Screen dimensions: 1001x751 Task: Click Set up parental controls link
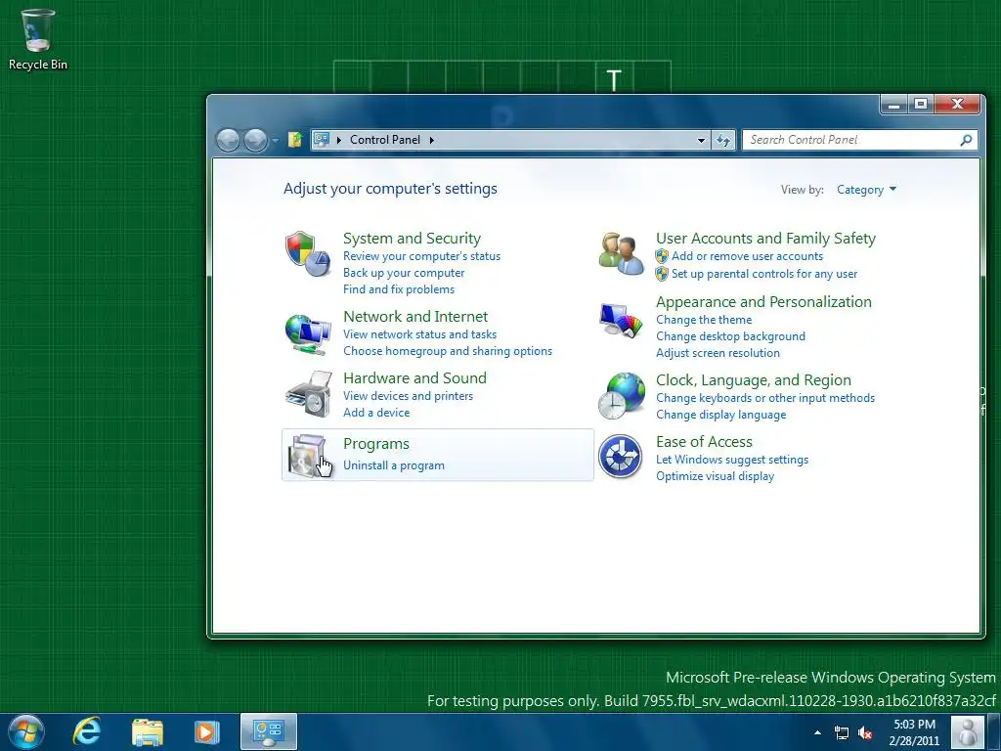pos(764,274)
